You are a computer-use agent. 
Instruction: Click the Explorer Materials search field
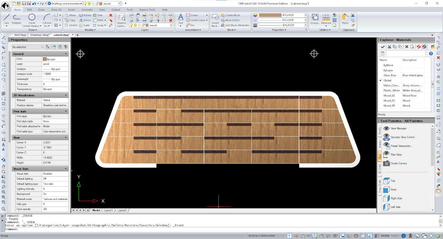click(x=406, y=53)
